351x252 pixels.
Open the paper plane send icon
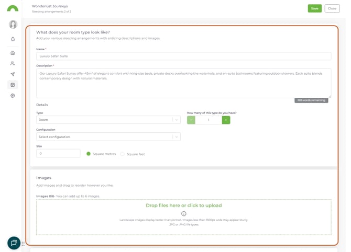(x=13, y=74)
